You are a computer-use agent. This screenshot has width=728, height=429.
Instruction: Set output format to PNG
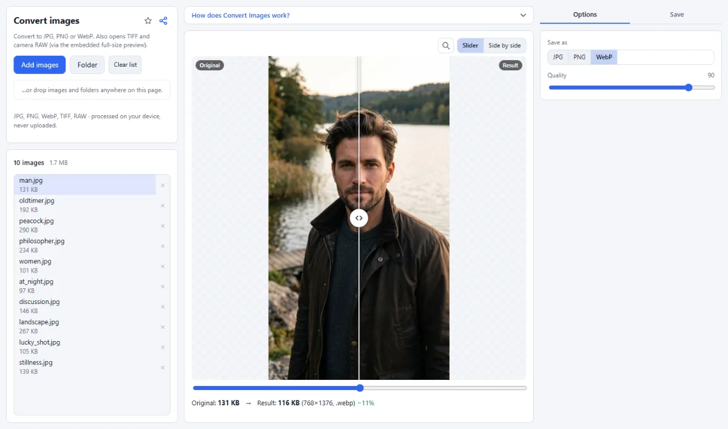click(x=579, y=57)
